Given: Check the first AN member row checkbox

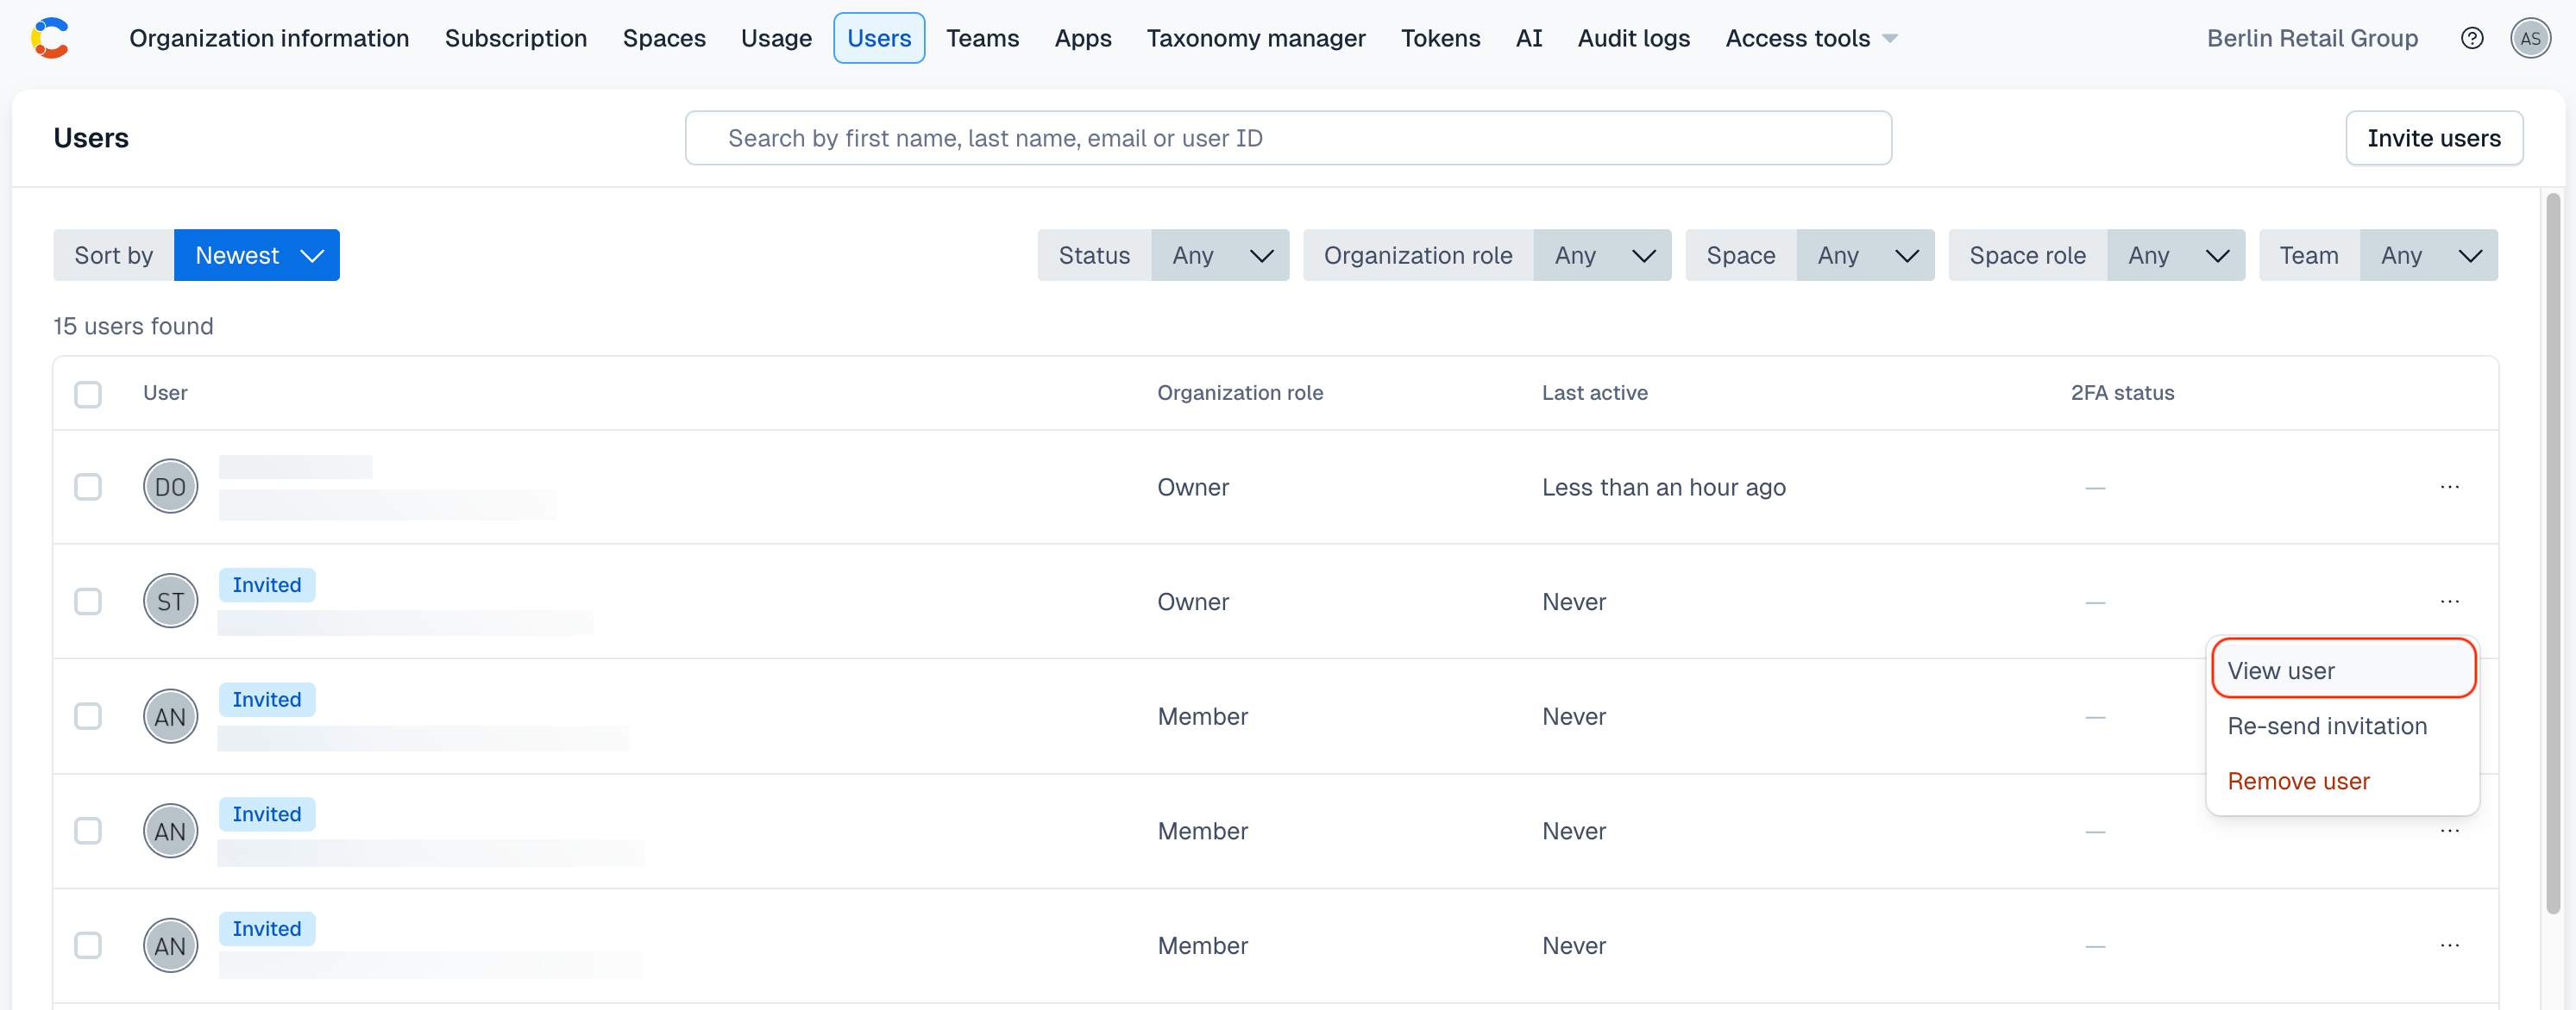Looking at the screenshot, I should click(x=88, y=716).
